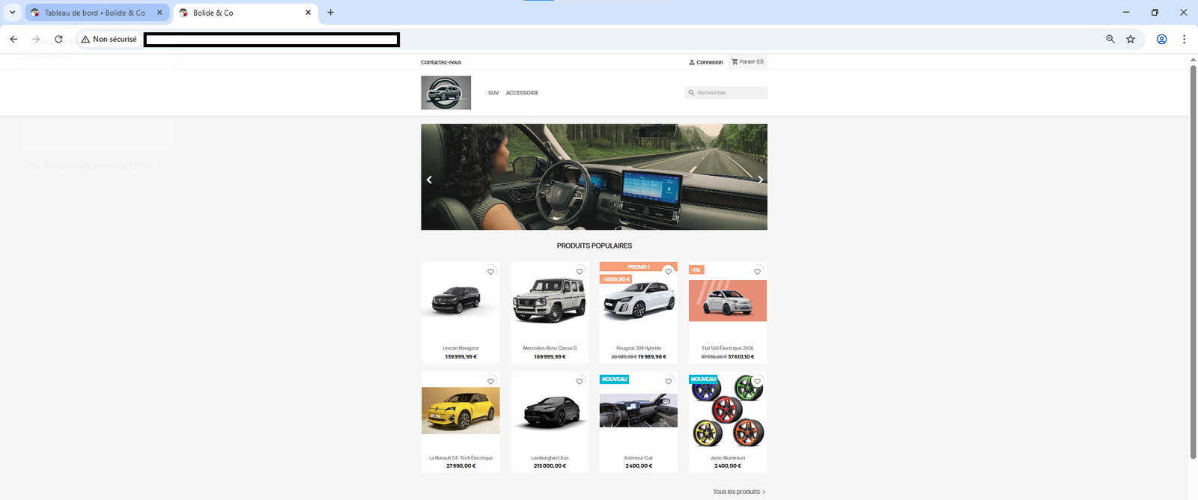This screenshot has width=1198, height=500.
Task: Show next carousel slide with right arrow
Action: (760, 180)
